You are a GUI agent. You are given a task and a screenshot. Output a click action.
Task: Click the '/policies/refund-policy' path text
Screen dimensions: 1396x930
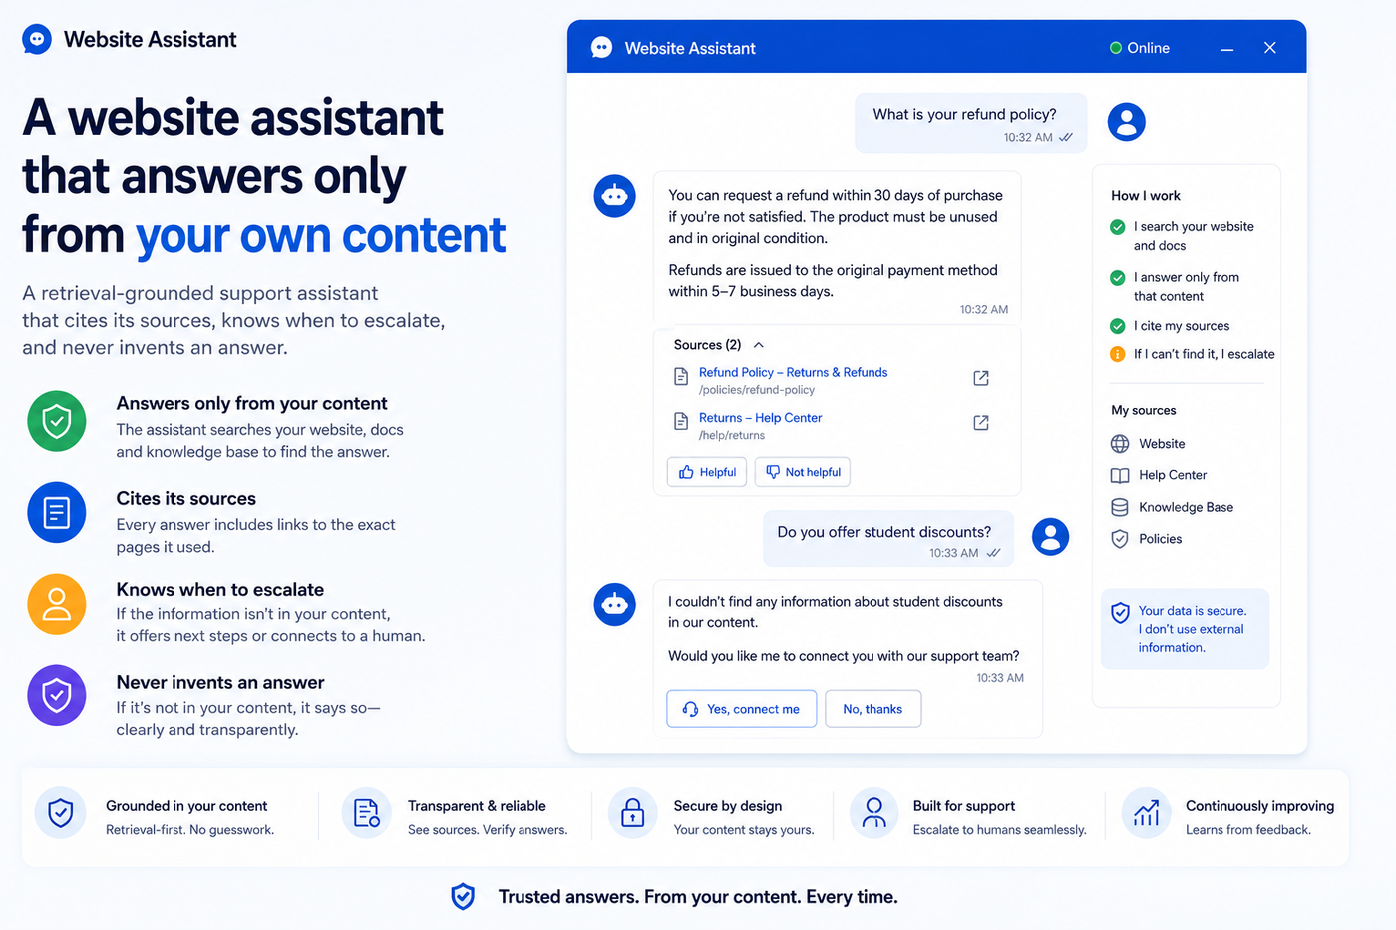tap(757, 390)
